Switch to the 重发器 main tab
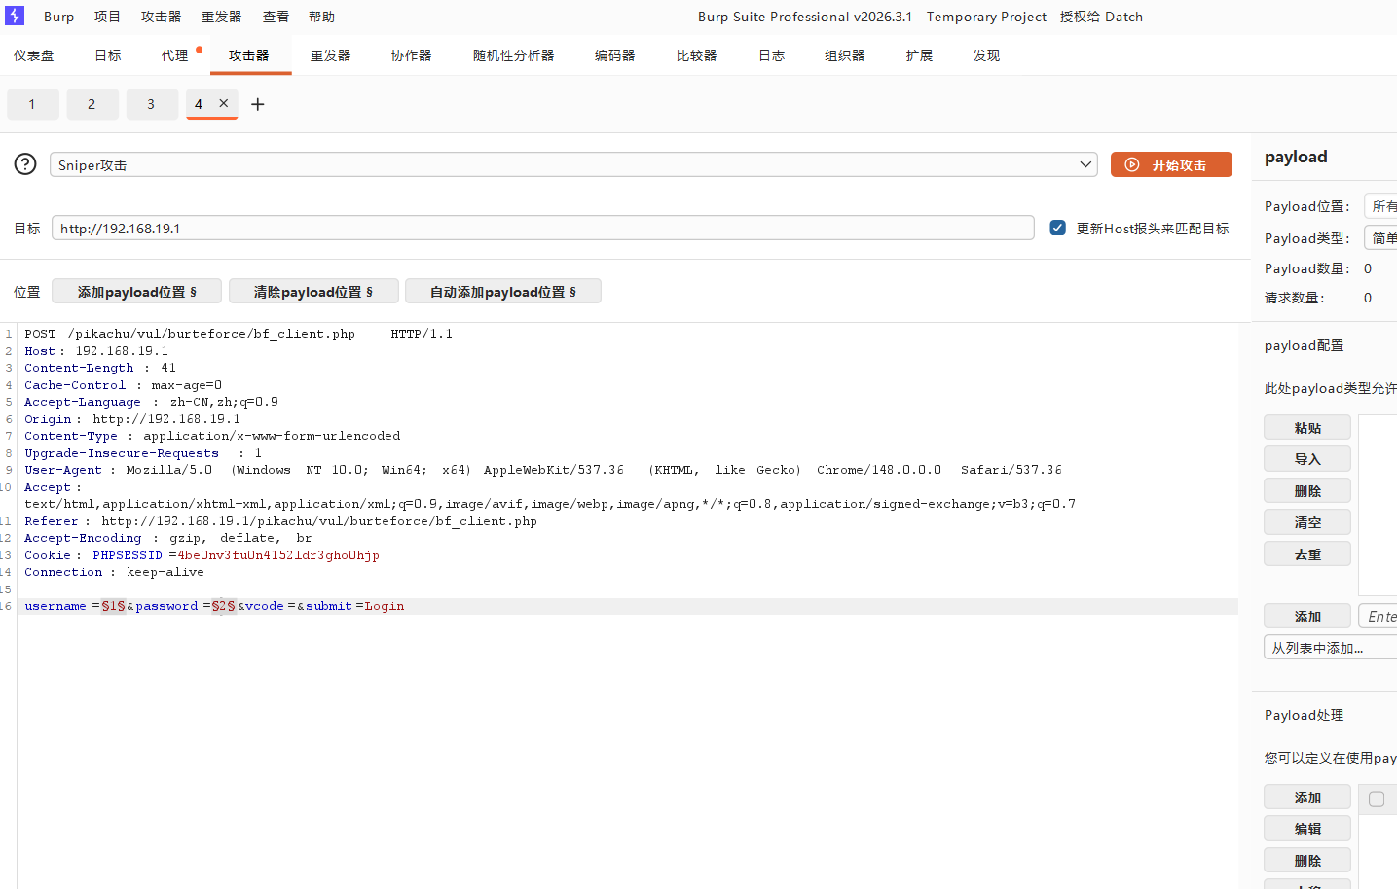Image resolution: width=1397 pixels, height=889 pixels. coord(330,55)
